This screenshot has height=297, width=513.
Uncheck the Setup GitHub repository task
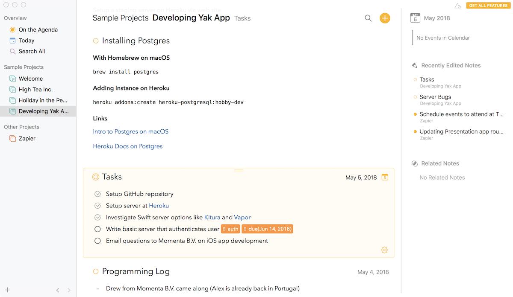click(98, 194)
